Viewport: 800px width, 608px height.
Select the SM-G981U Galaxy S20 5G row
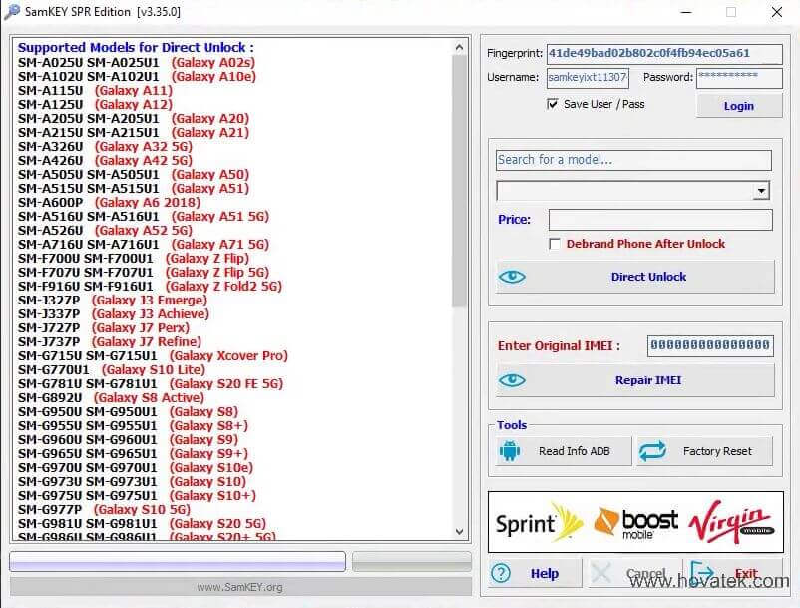click(x=142, y=524)
